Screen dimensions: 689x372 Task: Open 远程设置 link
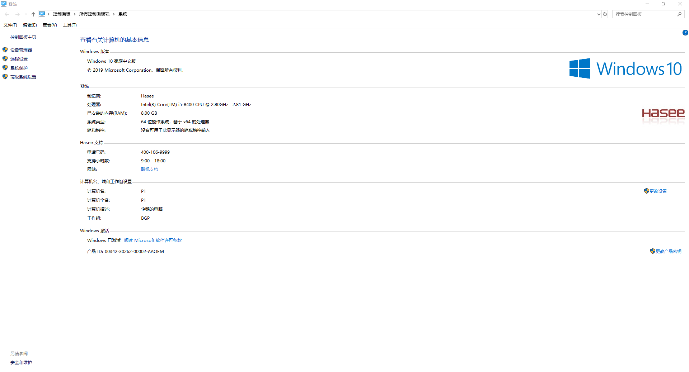19,59
